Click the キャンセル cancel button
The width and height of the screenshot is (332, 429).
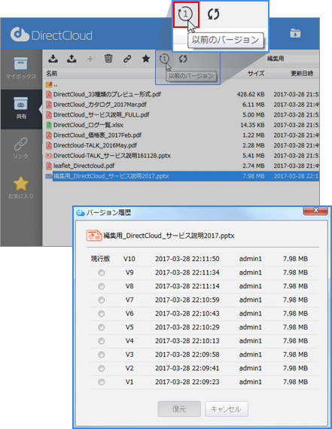coord(227,409)
